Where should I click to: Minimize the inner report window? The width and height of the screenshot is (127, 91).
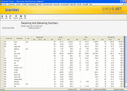click(122, 5)
